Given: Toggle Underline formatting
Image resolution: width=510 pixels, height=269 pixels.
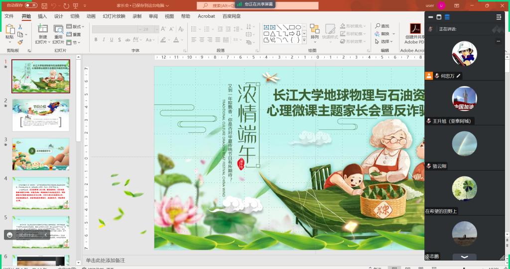Looking at the screenshot, I should pos(112,40).
